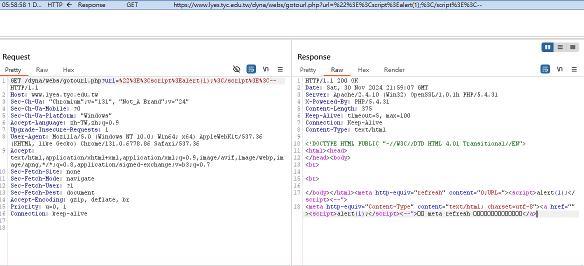
Task: Click the X-Powered-By: PHP/5.4.31 header
Action: pos(347,101)
